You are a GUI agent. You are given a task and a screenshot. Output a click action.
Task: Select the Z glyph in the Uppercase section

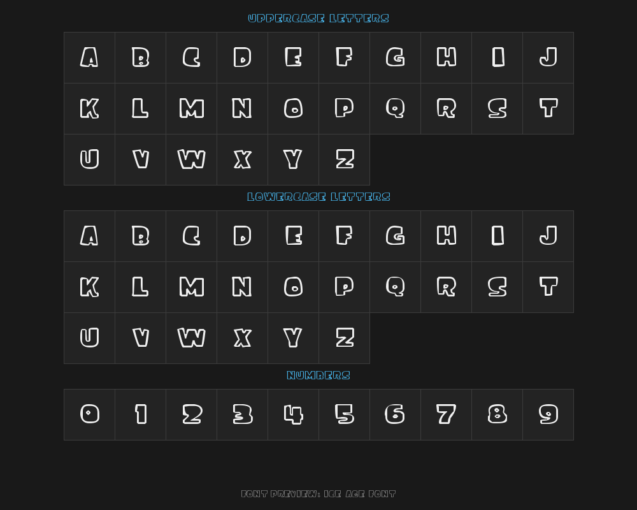coord(344,159)
